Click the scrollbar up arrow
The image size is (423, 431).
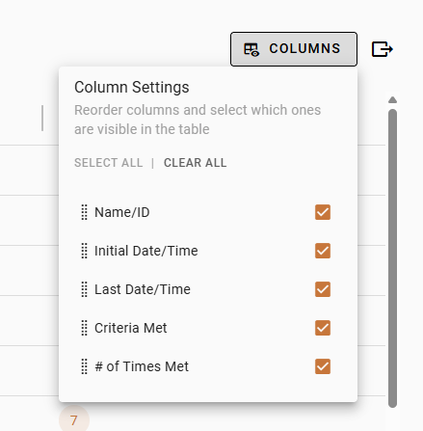tap(392, 100)
